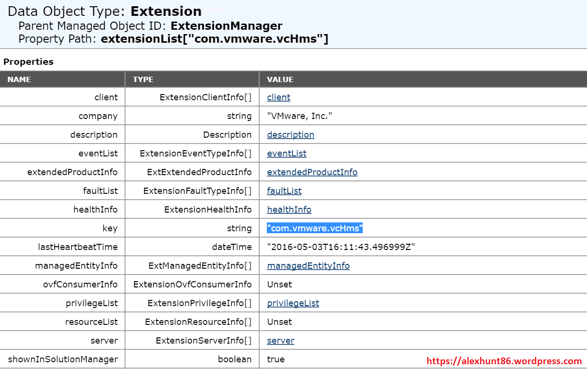Navigate to the faultList link
Screen dimensions: 587x369
click(284, 191)
